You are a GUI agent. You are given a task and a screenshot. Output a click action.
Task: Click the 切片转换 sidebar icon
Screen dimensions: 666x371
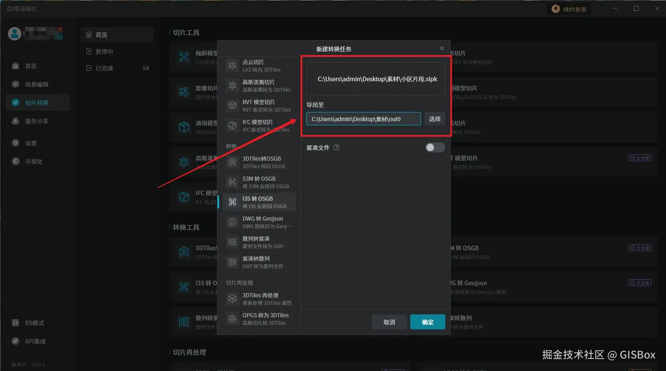point(15,102)
